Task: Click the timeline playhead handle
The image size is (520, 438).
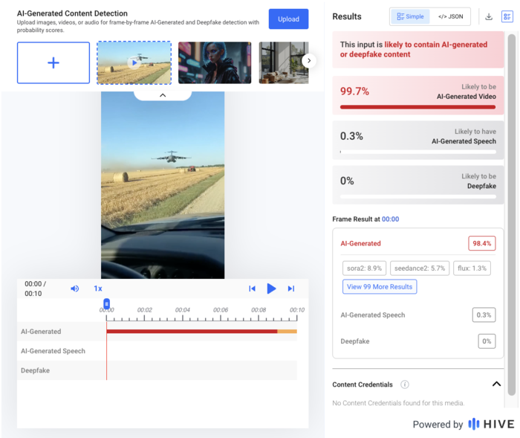Action: coord(106,303)
